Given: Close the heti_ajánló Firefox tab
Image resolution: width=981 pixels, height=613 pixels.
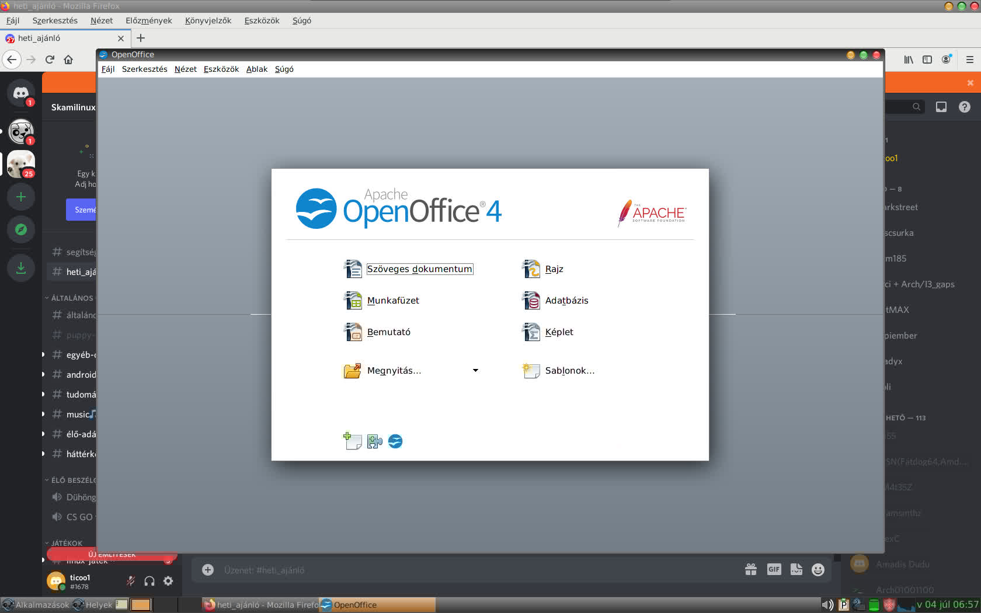Looking at the screenshot, I should click(121, 39).
